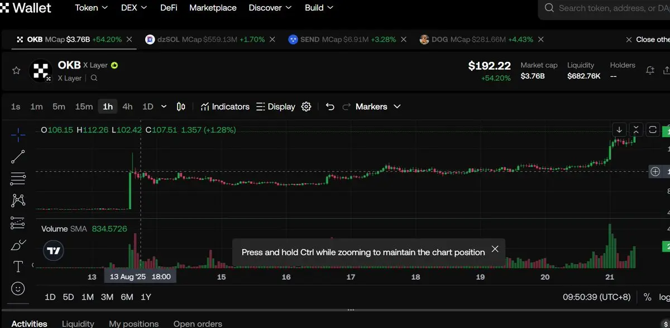The height and width of the screenshot is (328, 670).
Task: Select the 1s timeframe
Action: coord(16,106)
